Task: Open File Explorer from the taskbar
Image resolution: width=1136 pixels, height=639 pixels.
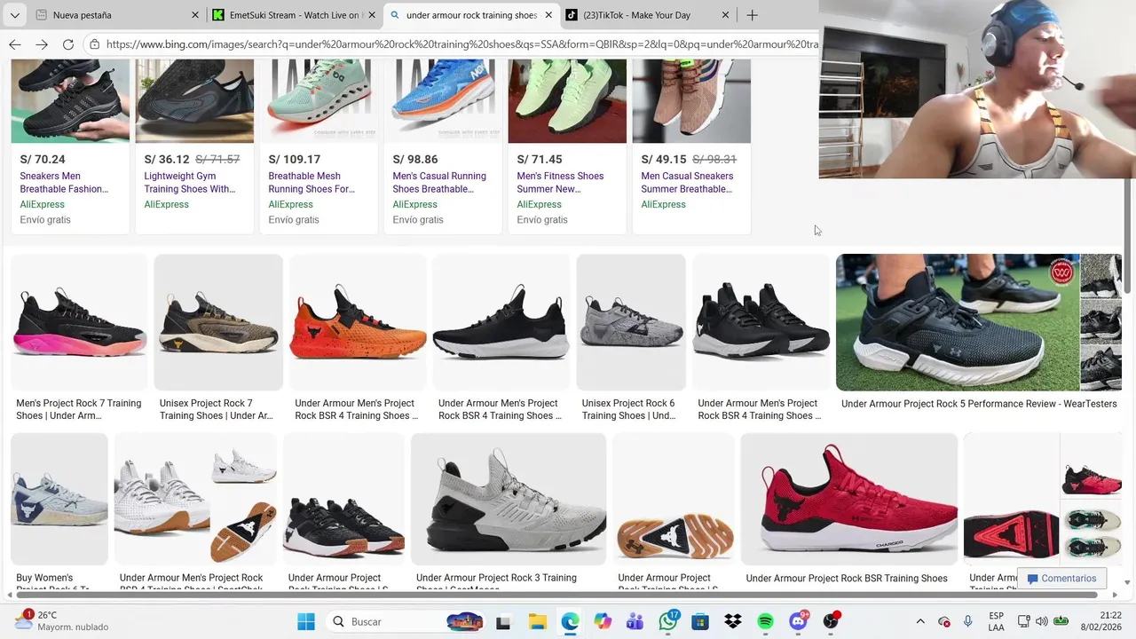Action: [537, 621]
